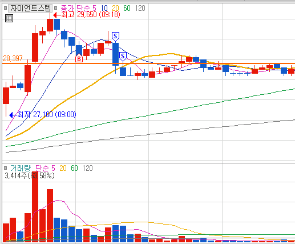
Task: Click the 자이언트스텝 stock name button
Action: click(30, 8)
